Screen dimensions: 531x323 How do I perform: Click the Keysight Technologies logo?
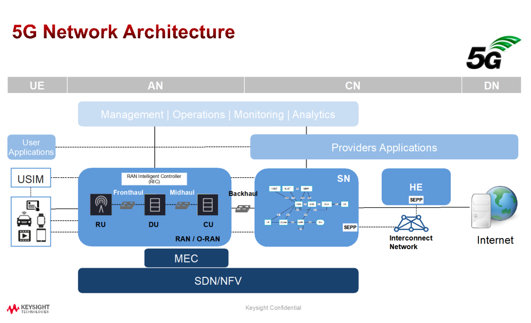tap(28, 309)
